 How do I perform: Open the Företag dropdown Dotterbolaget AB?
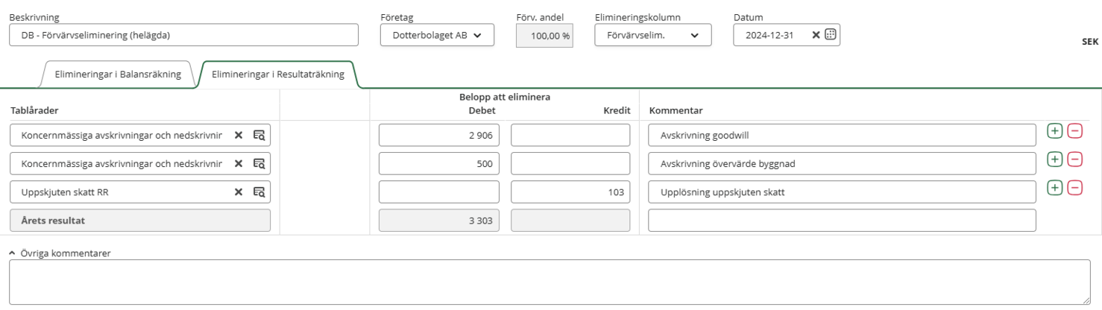[x=437, y=35]
